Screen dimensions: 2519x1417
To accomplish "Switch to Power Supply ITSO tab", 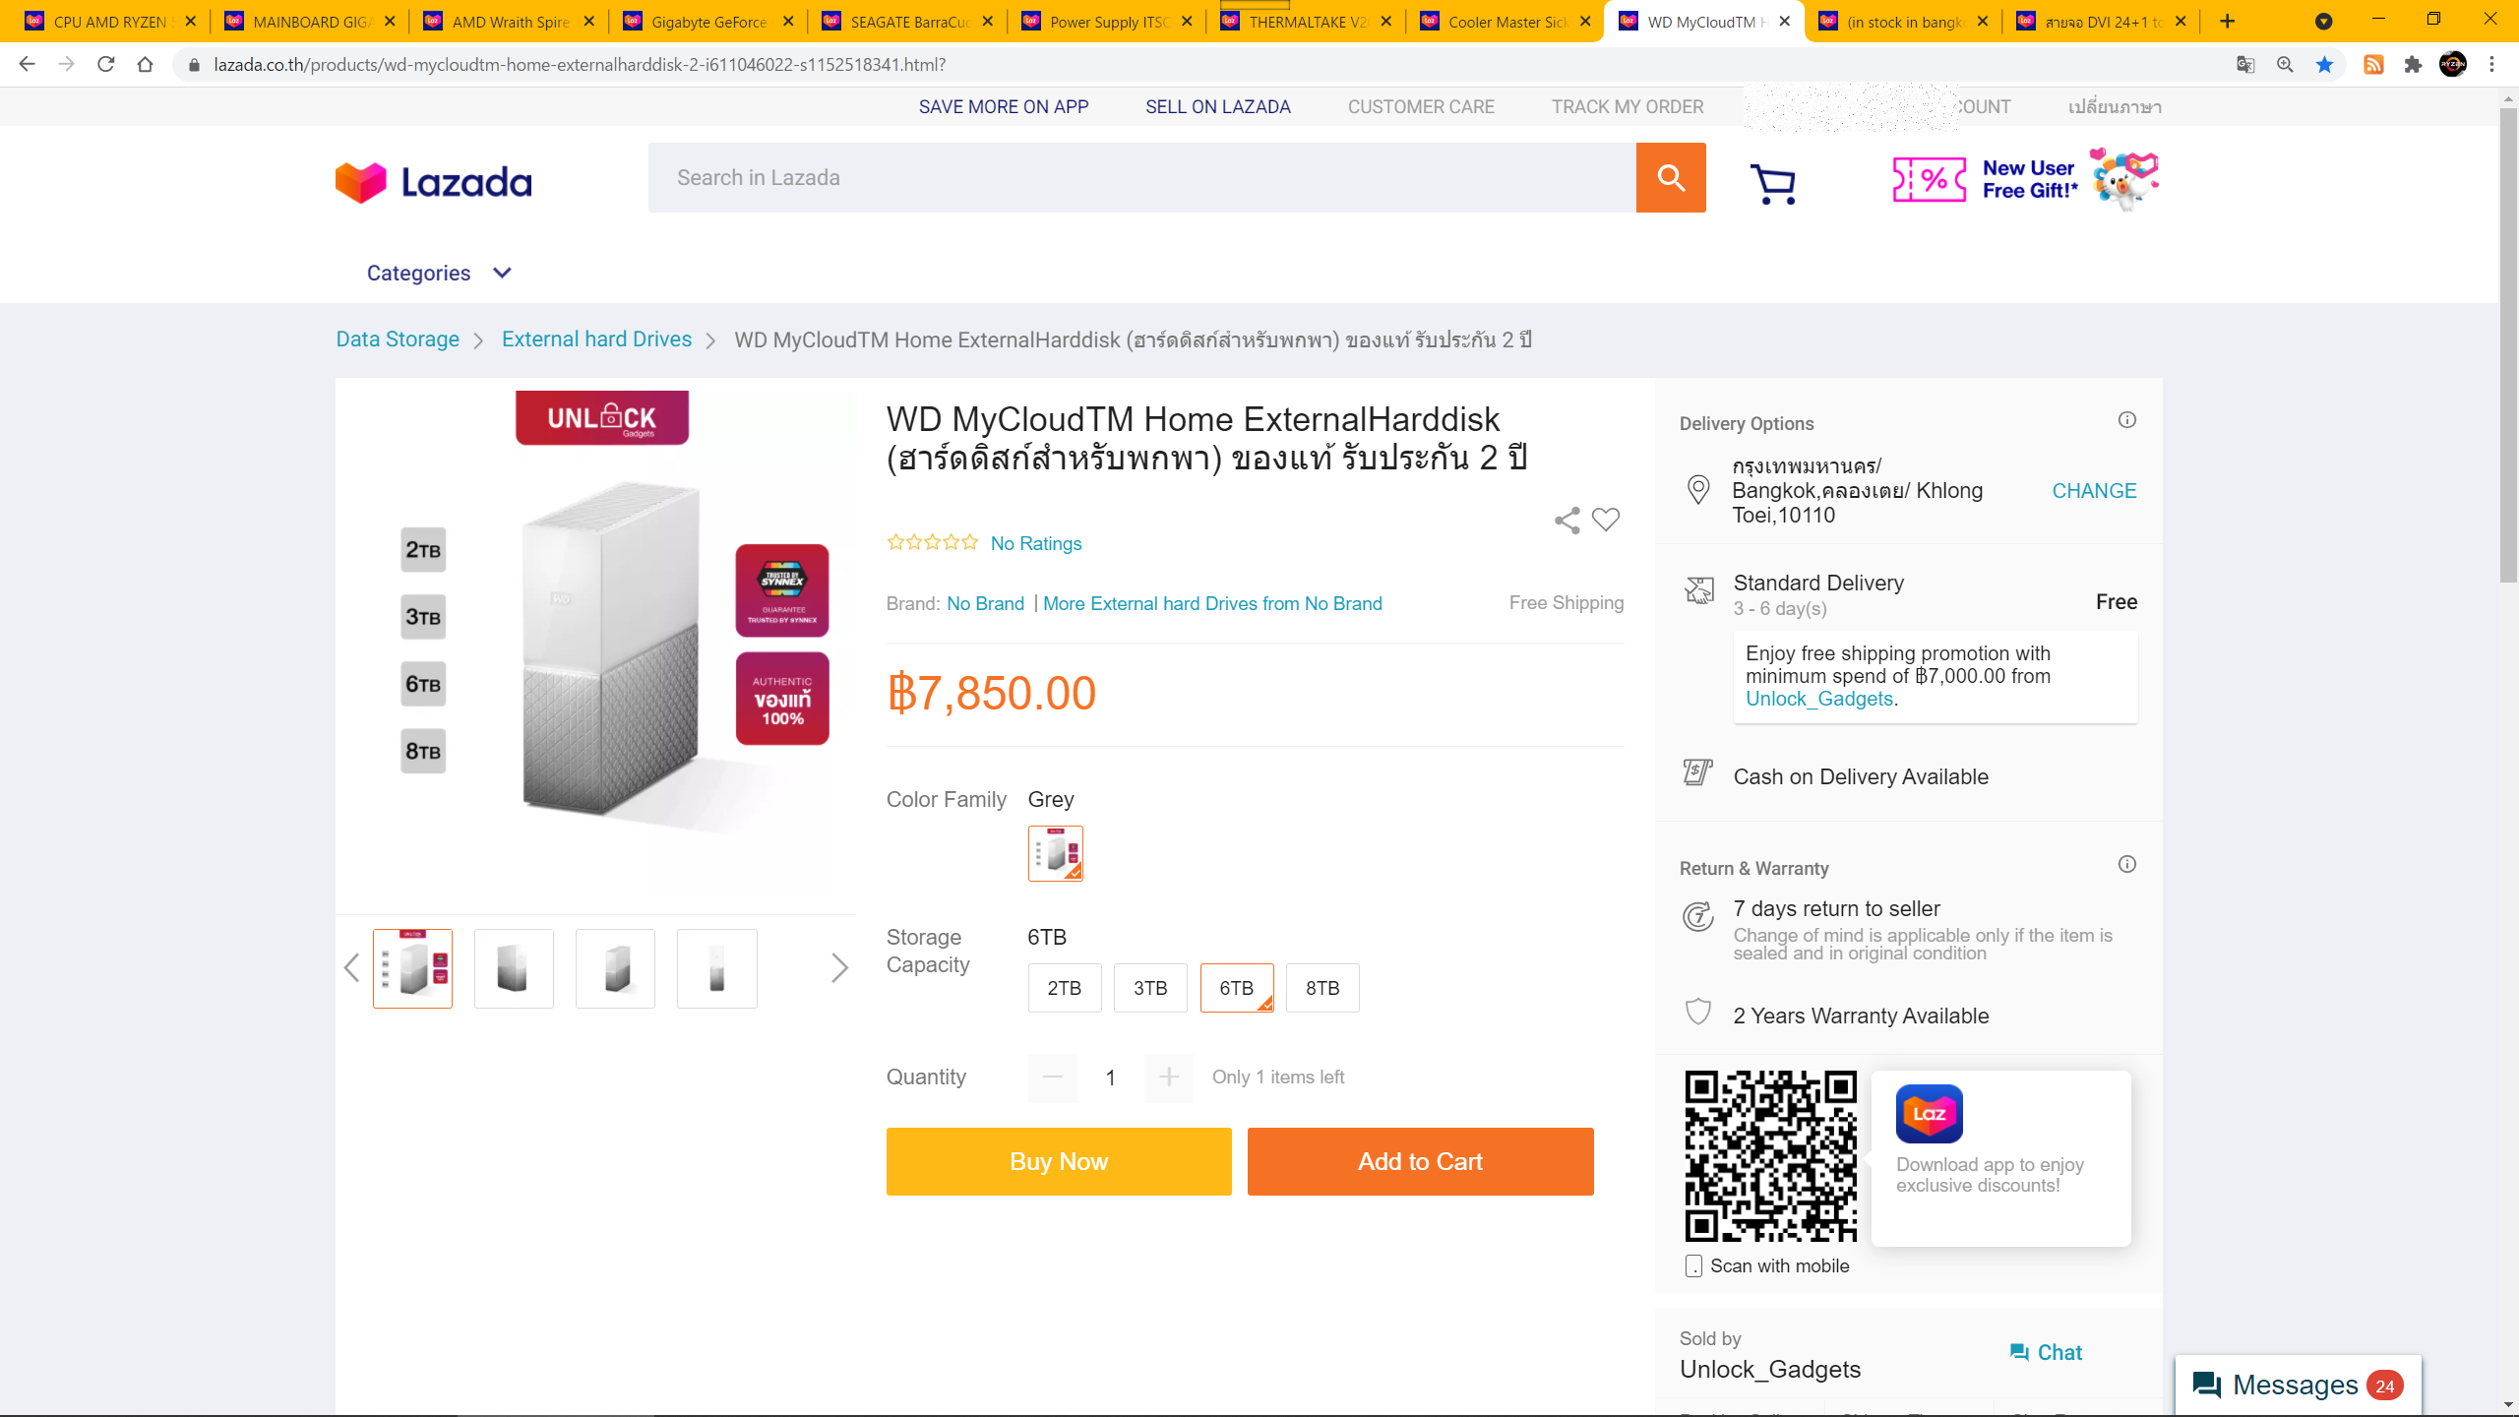I will [x=1107, y=22].
